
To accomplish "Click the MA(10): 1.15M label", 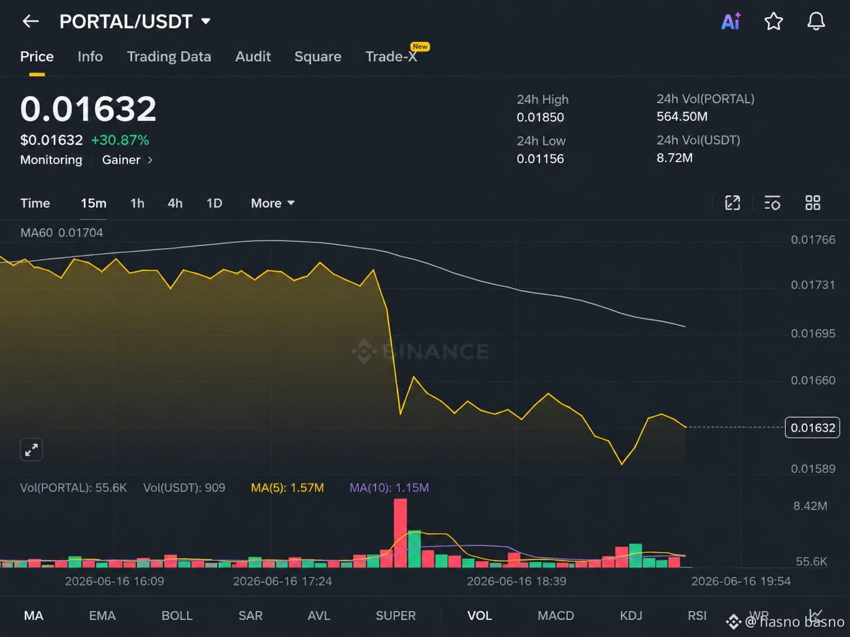I will pyautogui.click(x=389, y=487).
